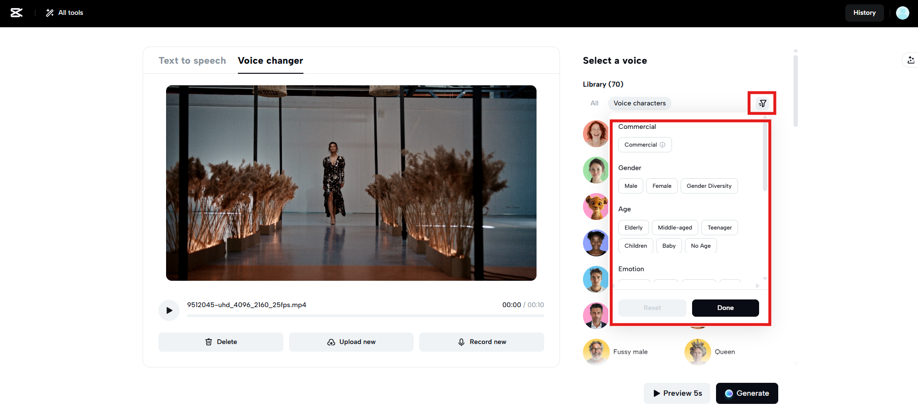This screenshot has width=918, height=413.
Task: Click the CapCut logo icon
Action: [x=17, y=13]
